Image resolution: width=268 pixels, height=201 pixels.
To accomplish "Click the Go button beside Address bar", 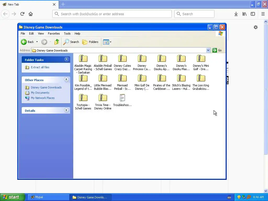I will click(217, 50).
